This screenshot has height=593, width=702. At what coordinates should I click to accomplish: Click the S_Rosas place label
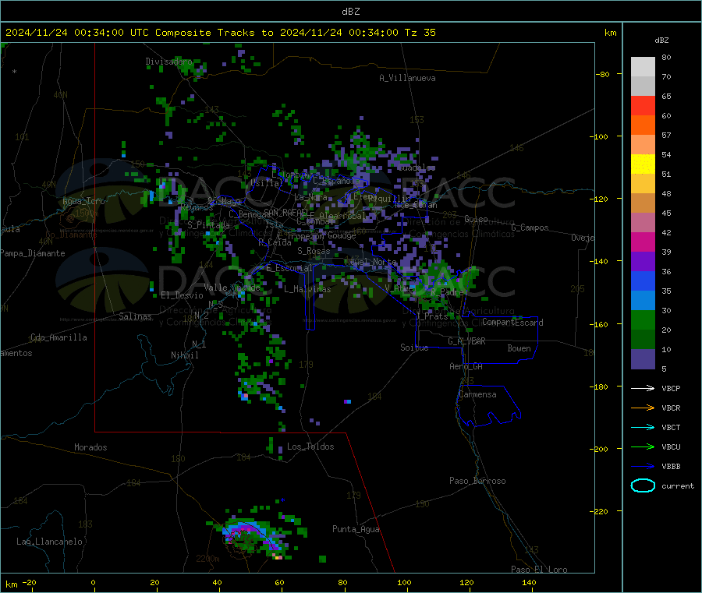[x=314, y=251]
